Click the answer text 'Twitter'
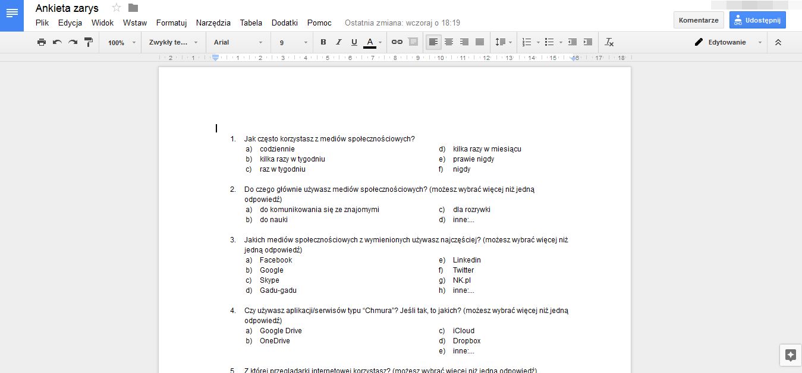The width and height of the screenshot is (802, 373). 463,270
